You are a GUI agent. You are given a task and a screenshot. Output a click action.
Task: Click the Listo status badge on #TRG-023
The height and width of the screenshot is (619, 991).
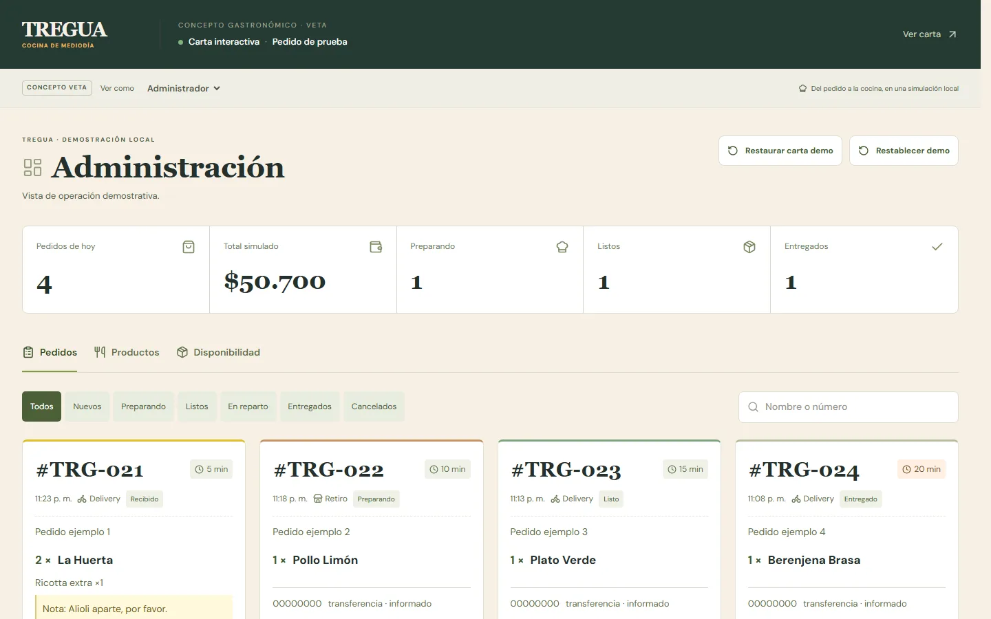point(611,499)
